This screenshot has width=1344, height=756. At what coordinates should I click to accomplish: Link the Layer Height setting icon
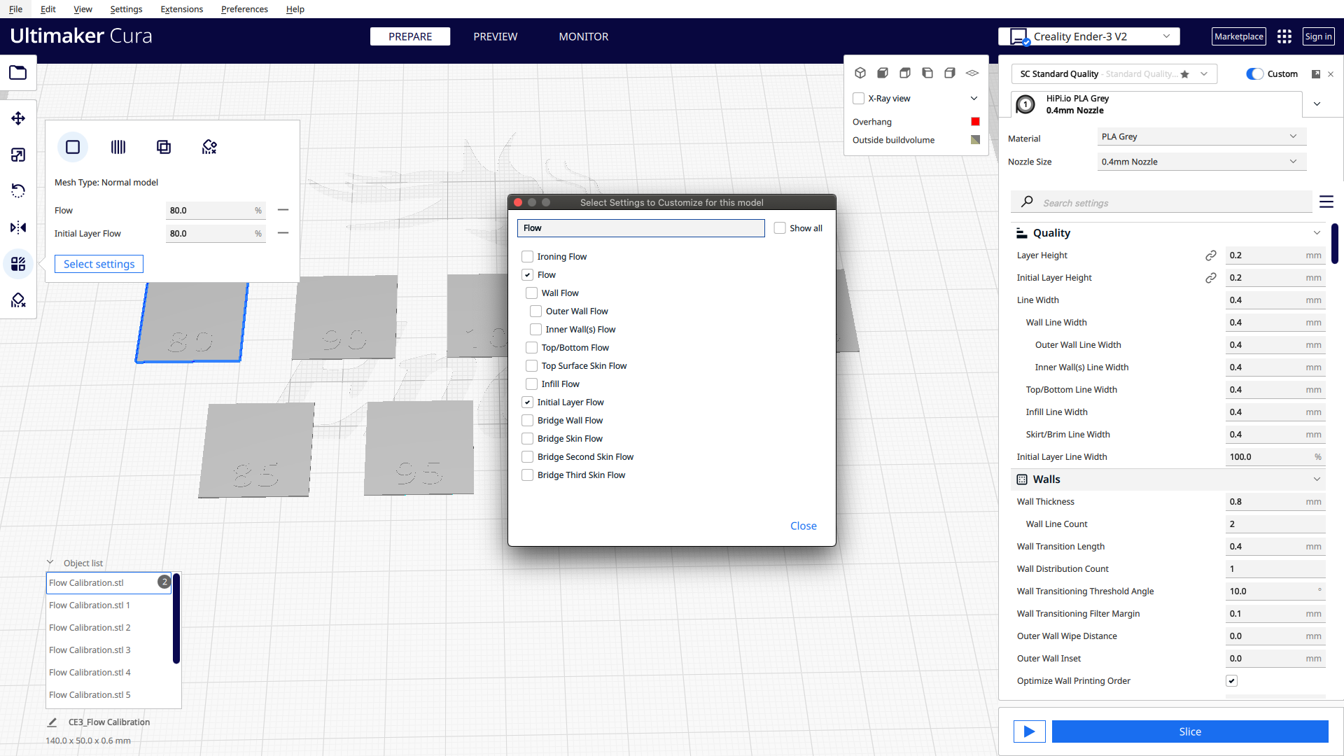pos(1211,255)
